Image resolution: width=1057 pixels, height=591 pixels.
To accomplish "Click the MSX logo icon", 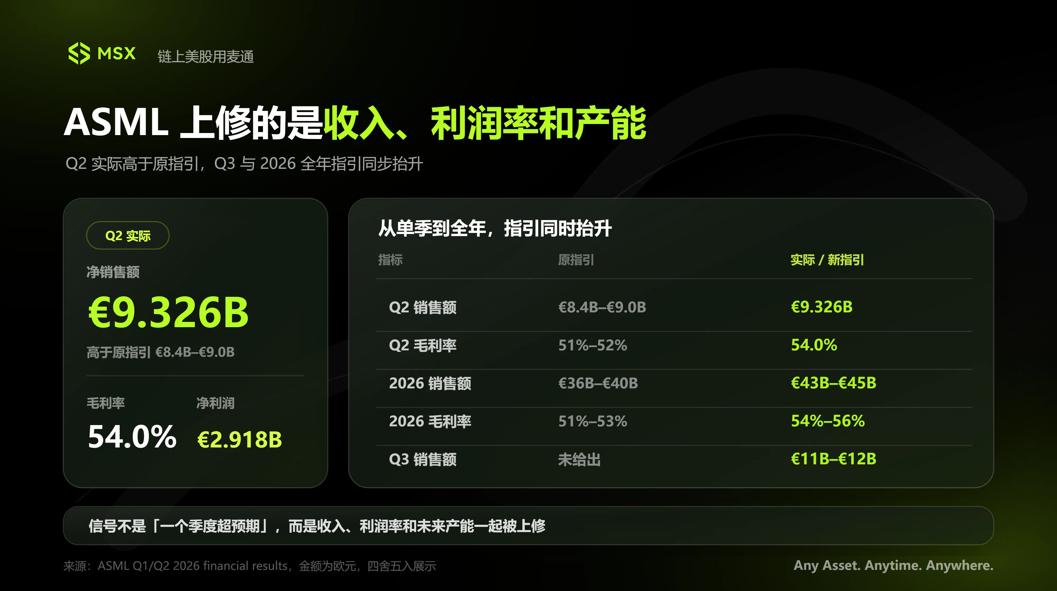I will pyautogui.click(x=79, y=53).
